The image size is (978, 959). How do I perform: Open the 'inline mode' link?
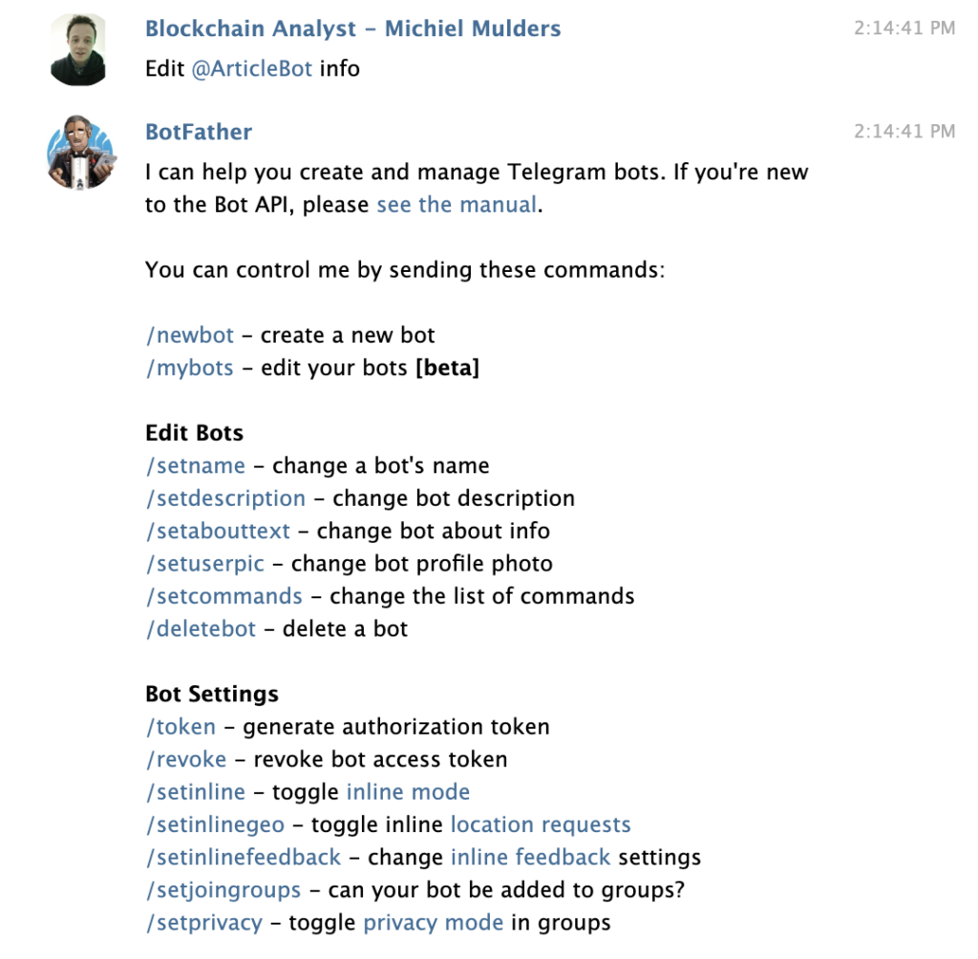408,792
